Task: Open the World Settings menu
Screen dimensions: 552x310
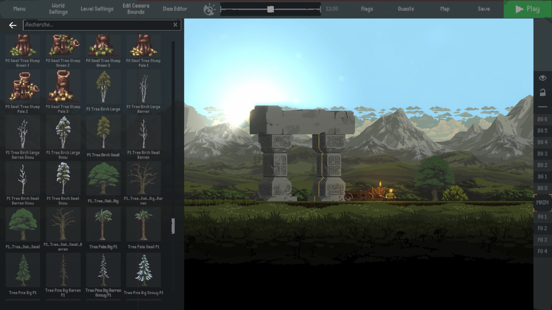Action: (58, 9)
